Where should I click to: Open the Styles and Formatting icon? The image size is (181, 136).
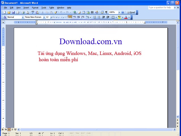[5, 17]
